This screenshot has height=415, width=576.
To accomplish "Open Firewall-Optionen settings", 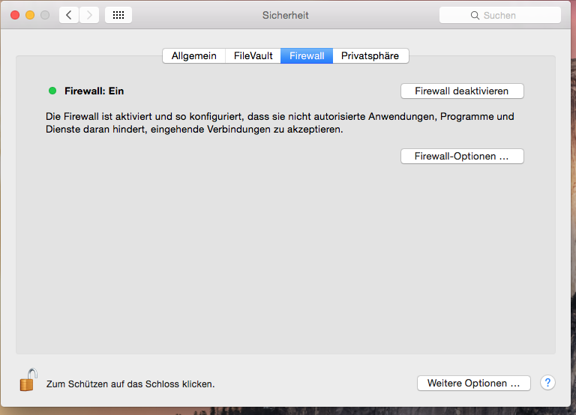I will pos(462,157).
